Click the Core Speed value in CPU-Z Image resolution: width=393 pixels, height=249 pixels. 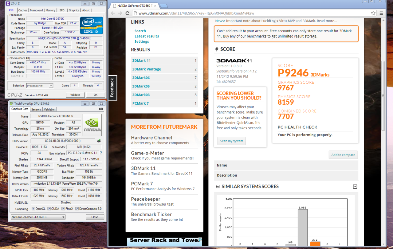(x=38, y=62)
